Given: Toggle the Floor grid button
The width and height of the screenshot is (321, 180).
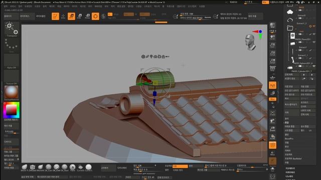Looking at the screenshot, I should tap(272, 77).
